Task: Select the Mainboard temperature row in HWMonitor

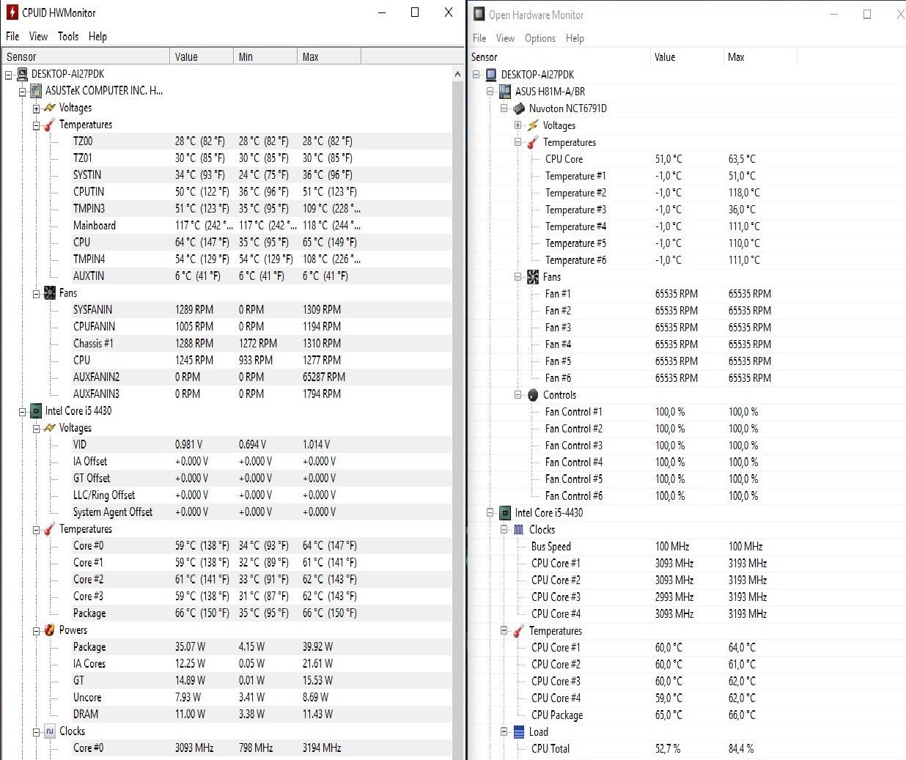Action: click(x=226, y=226)
